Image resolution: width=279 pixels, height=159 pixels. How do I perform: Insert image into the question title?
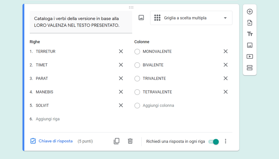tap(141, 18)
